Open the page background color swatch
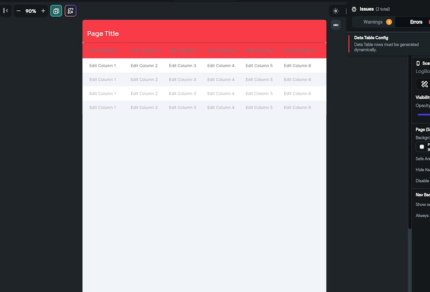 (422, 147)
